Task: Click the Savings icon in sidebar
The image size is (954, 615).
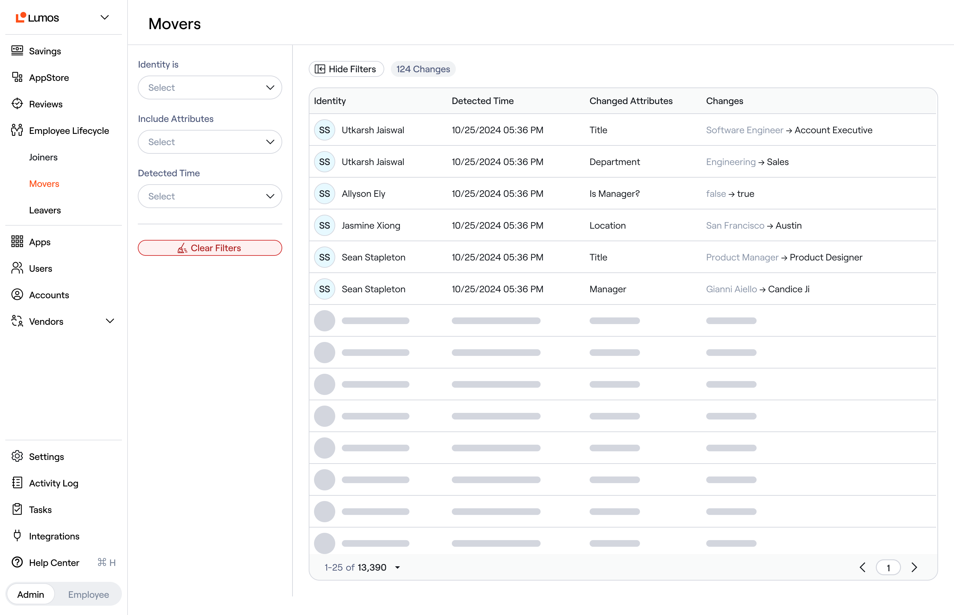Action: click(x=17, y=51)
